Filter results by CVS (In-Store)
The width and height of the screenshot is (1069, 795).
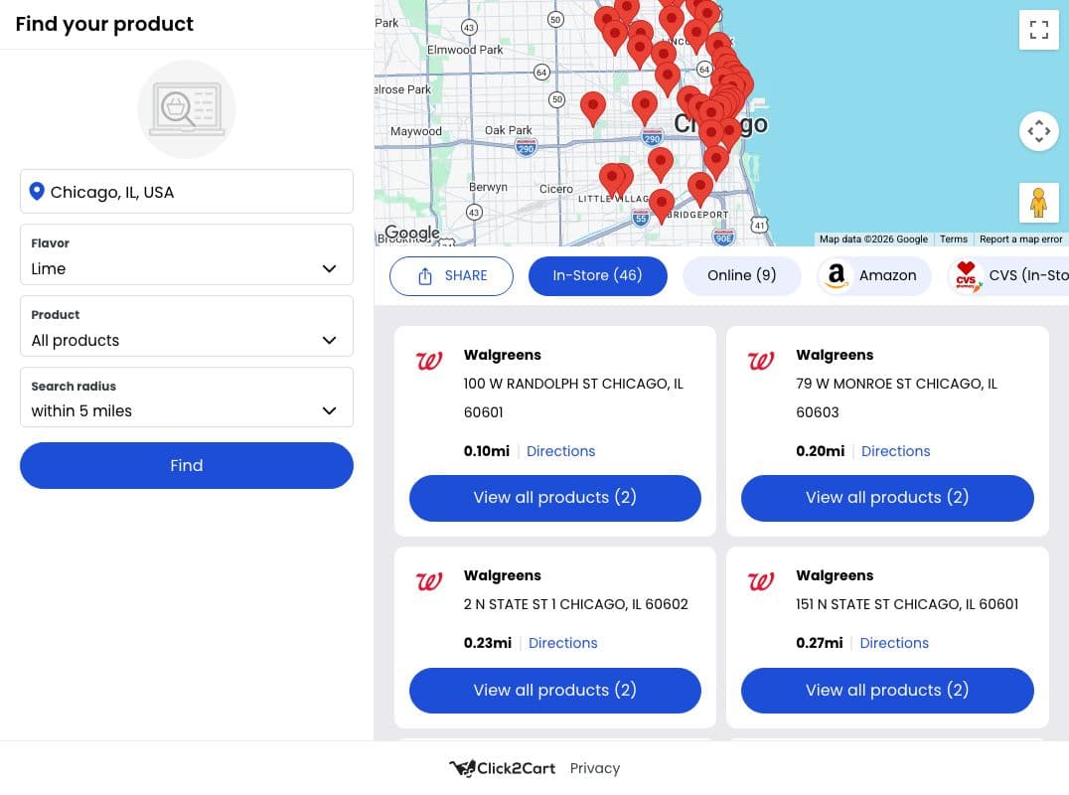coord(1008,276)
